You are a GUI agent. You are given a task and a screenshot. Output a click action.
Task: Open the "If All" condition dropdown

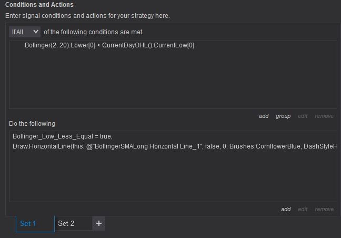point(25,32)
